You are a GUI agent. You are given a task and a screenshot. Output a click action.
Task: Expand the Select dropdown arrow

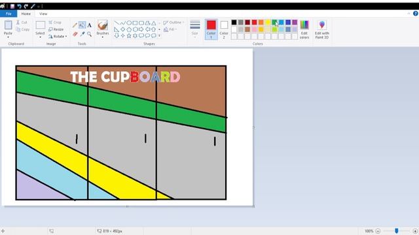41,37
